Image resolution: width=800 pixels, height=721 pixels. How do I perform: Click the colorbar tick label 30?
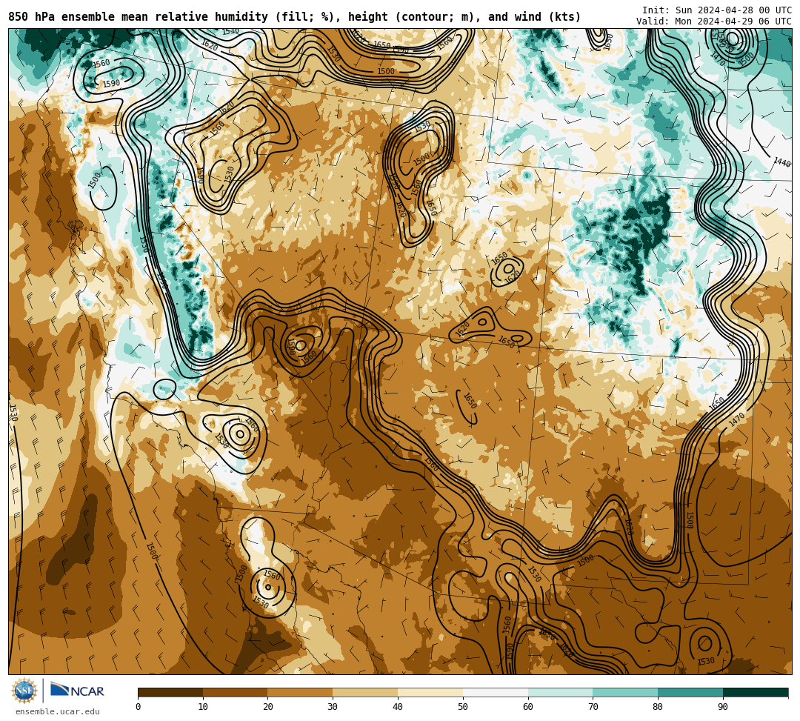coord(333,707)
